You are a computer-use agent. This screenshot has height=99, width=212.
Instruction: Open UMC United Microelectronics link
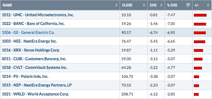click(x=38, y=15)
